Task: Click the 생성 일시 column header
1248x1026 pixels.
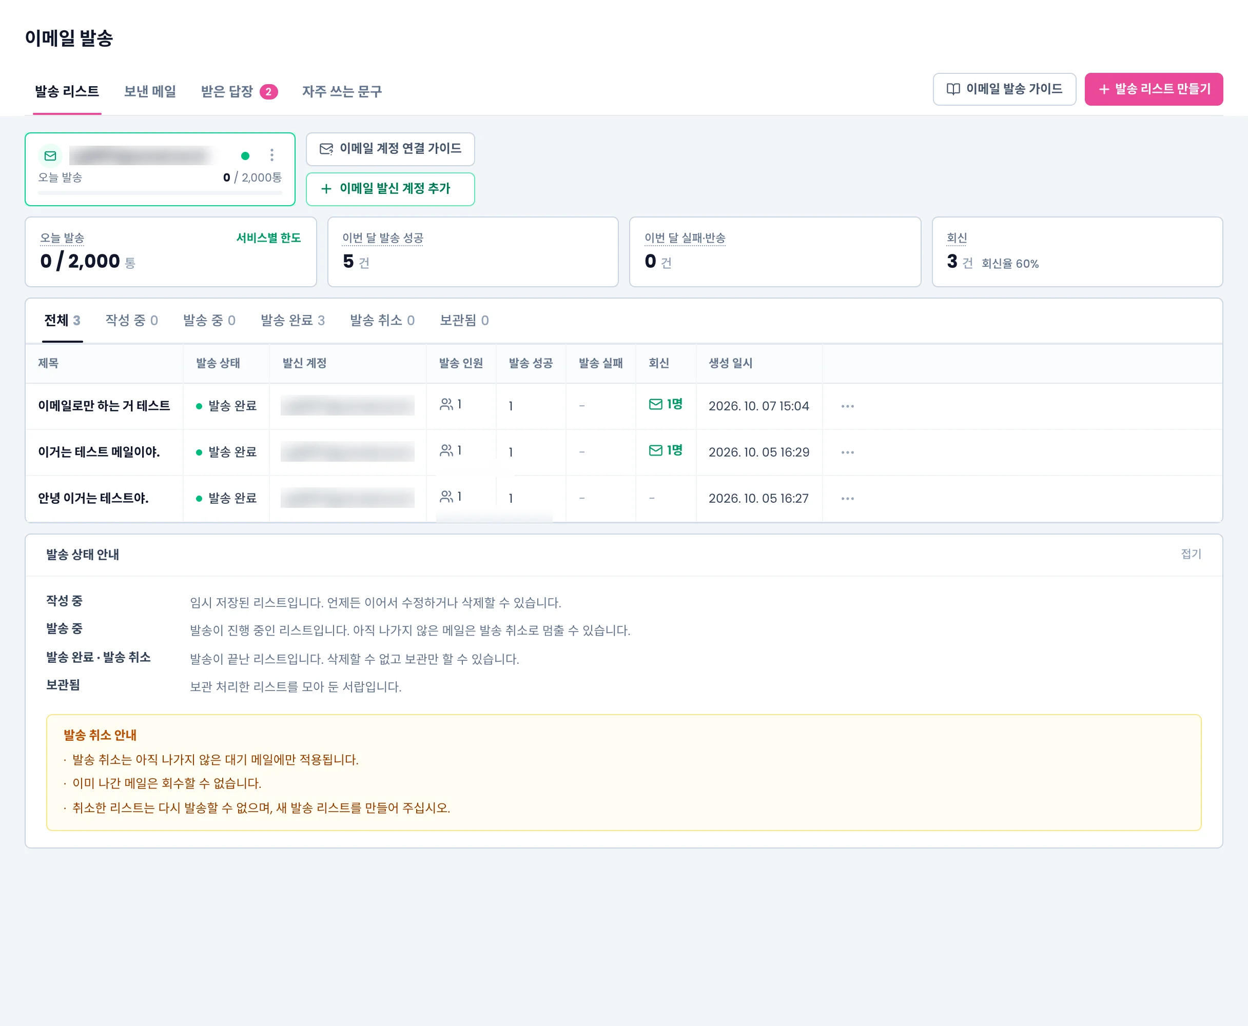Action: [x=730, y=364]
